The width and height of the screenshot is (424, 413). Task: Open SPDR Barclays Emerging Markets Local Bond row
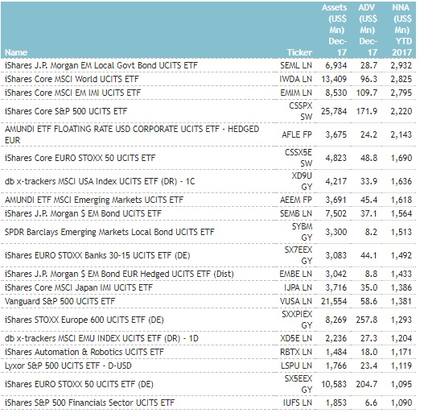coord(208,232)
